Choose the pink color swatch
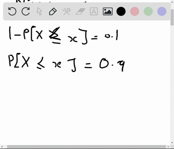 pos(134,11)
